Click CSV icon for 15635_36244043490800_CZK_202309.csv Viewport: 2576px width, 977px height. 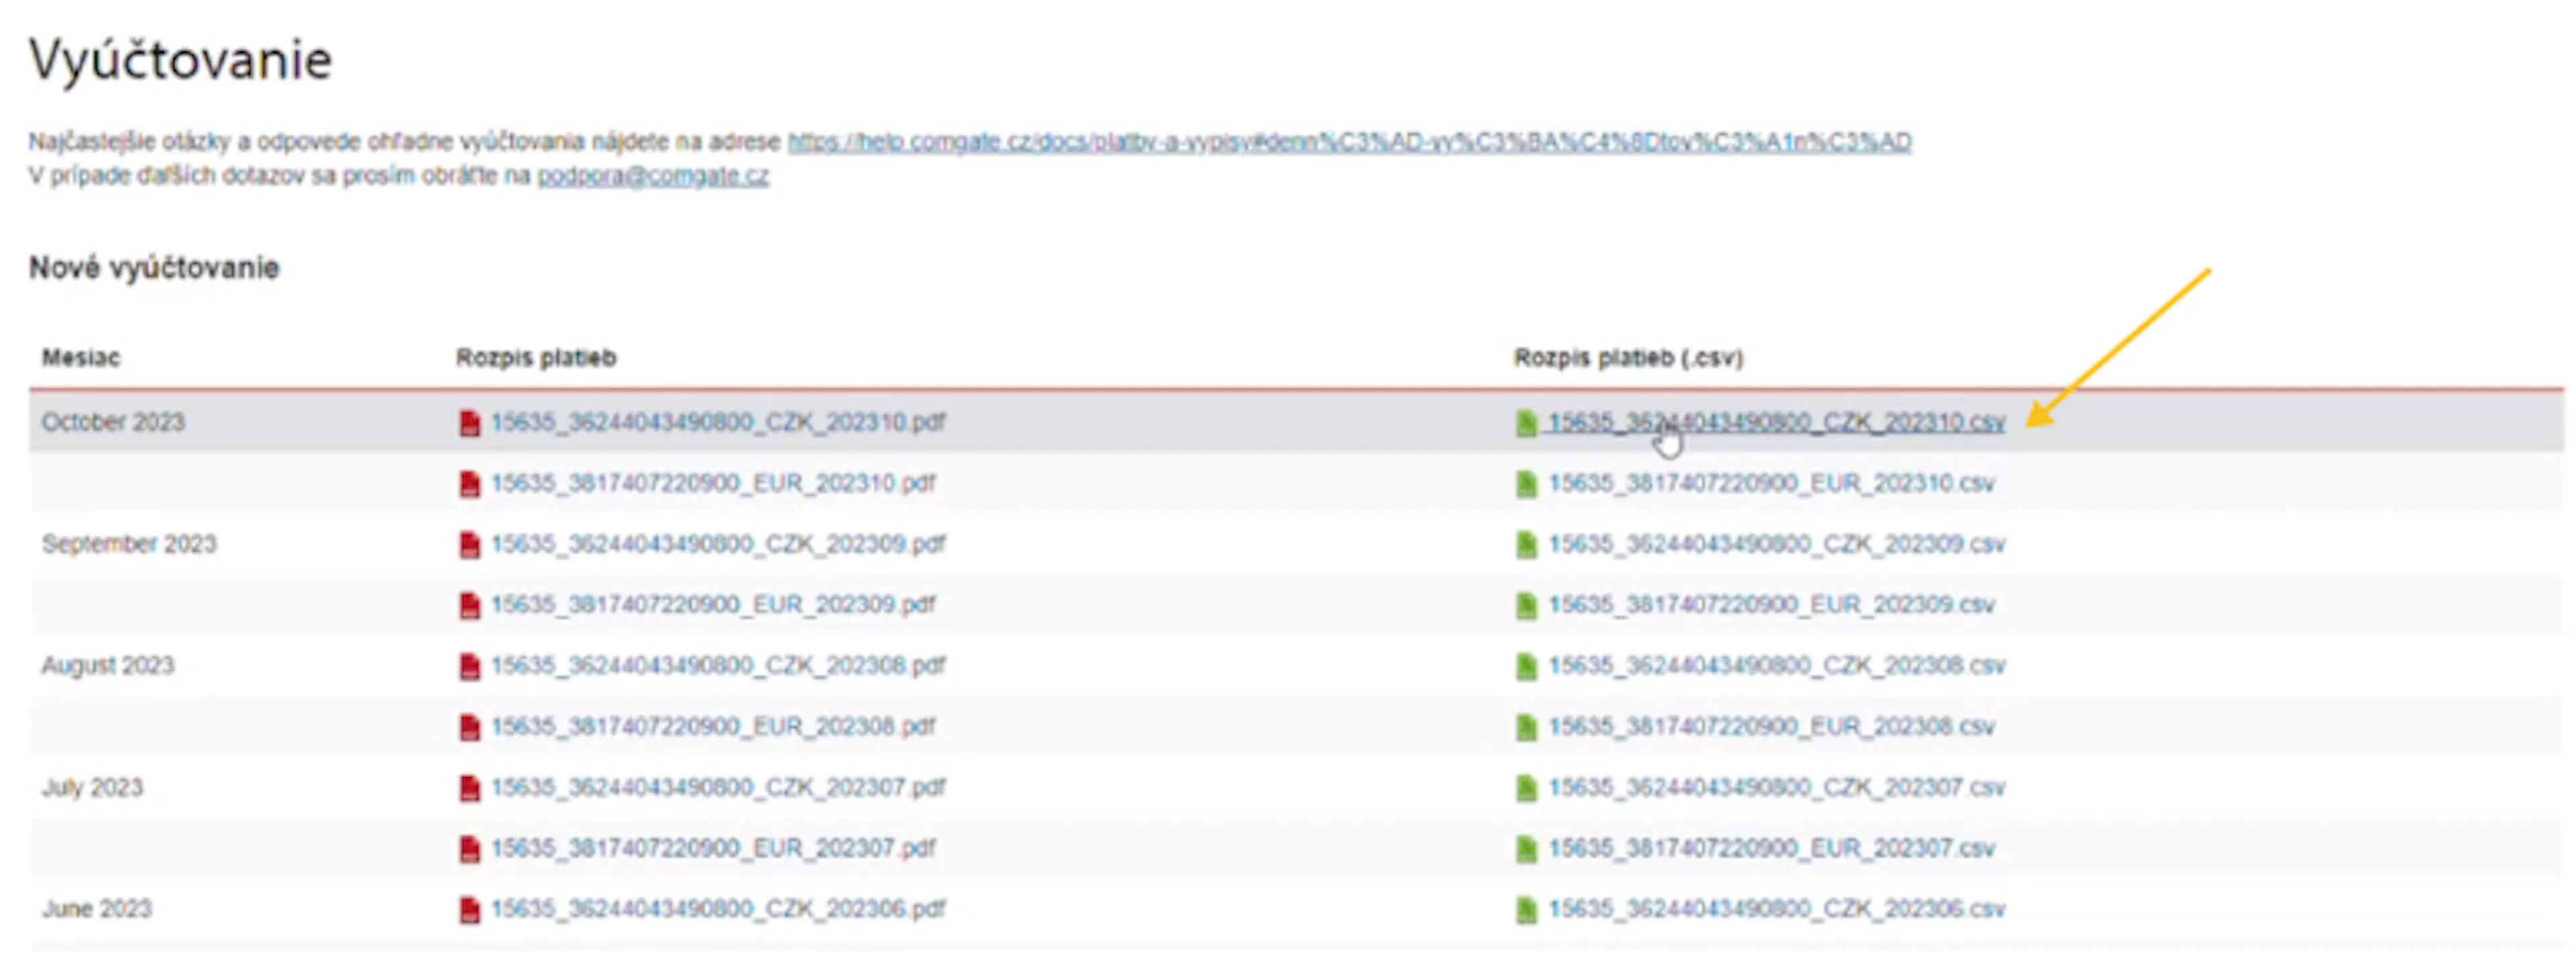click(1526, 545)
